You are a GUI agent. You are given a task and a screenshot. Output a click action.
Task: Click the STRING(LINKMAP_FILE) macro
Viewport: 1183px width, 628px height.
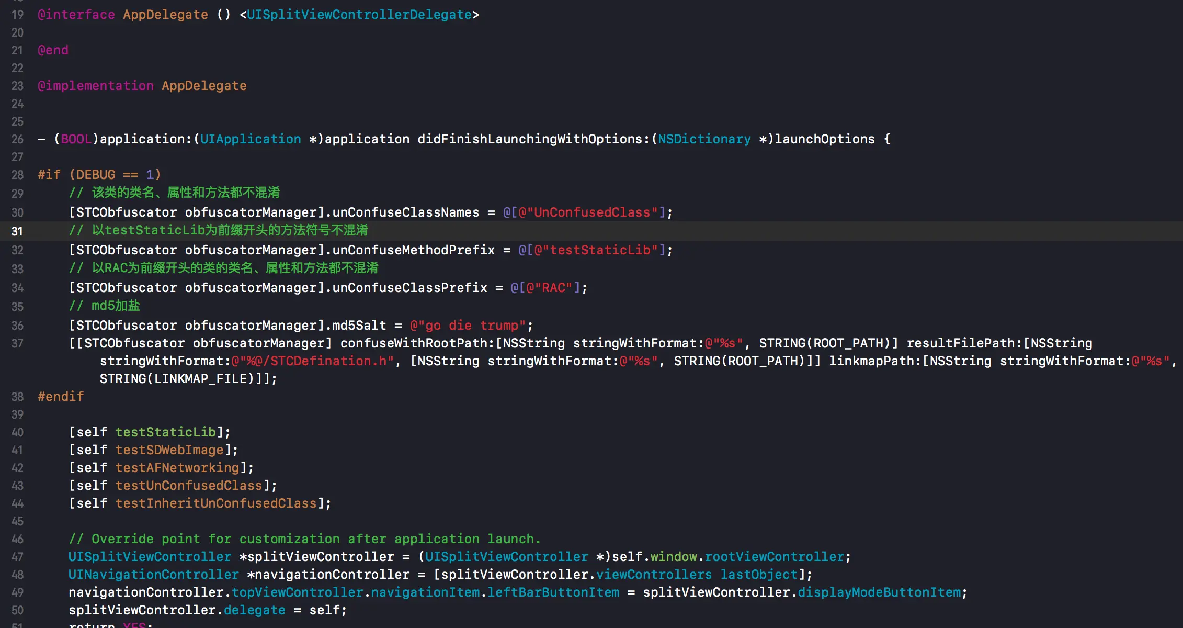pos(177,379)
